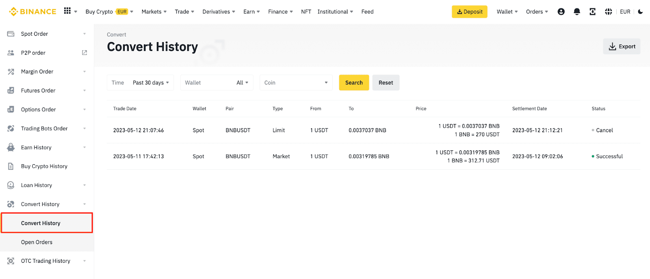Viewport: 650px width, 279px height.
Task: Expand the Coin selection dropdown
Action: pos(296,83)
